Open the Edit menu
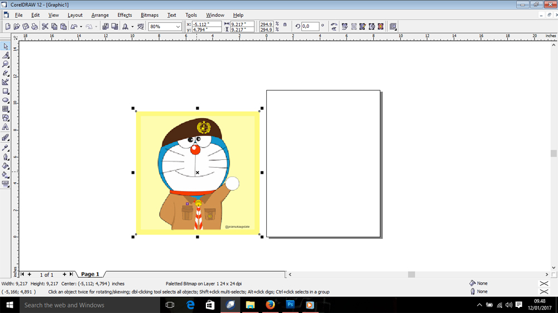The image size is (558, 313). [x=35, y=15]
